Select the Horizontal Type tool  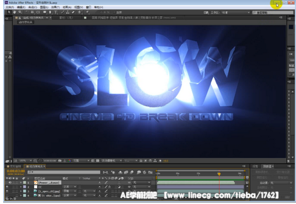coord(56,12)
